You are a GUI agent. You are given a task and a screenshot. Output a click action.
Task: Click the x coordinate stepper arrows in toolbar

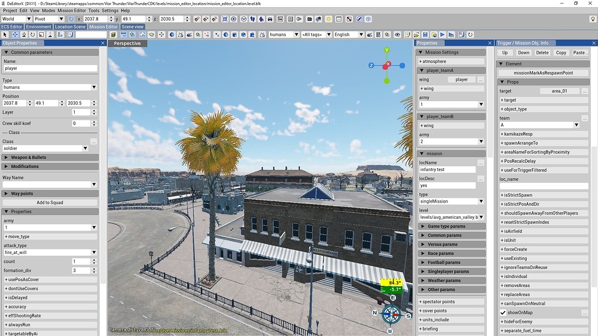pos(111,19)
